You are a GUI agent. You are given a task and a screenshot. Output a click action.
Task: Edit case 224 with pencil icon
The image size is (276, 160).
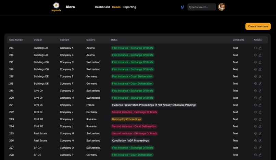click(260, 126)
